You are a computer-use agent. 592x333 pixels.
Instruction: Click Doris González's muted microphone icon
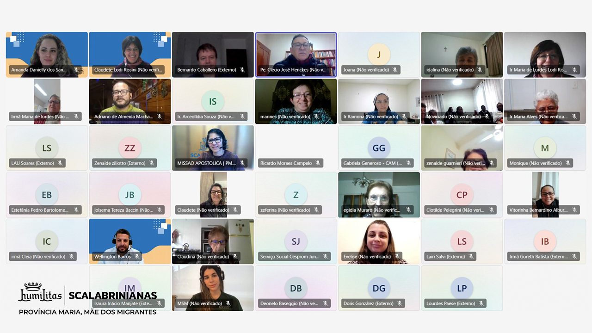(x=400, y=303)
